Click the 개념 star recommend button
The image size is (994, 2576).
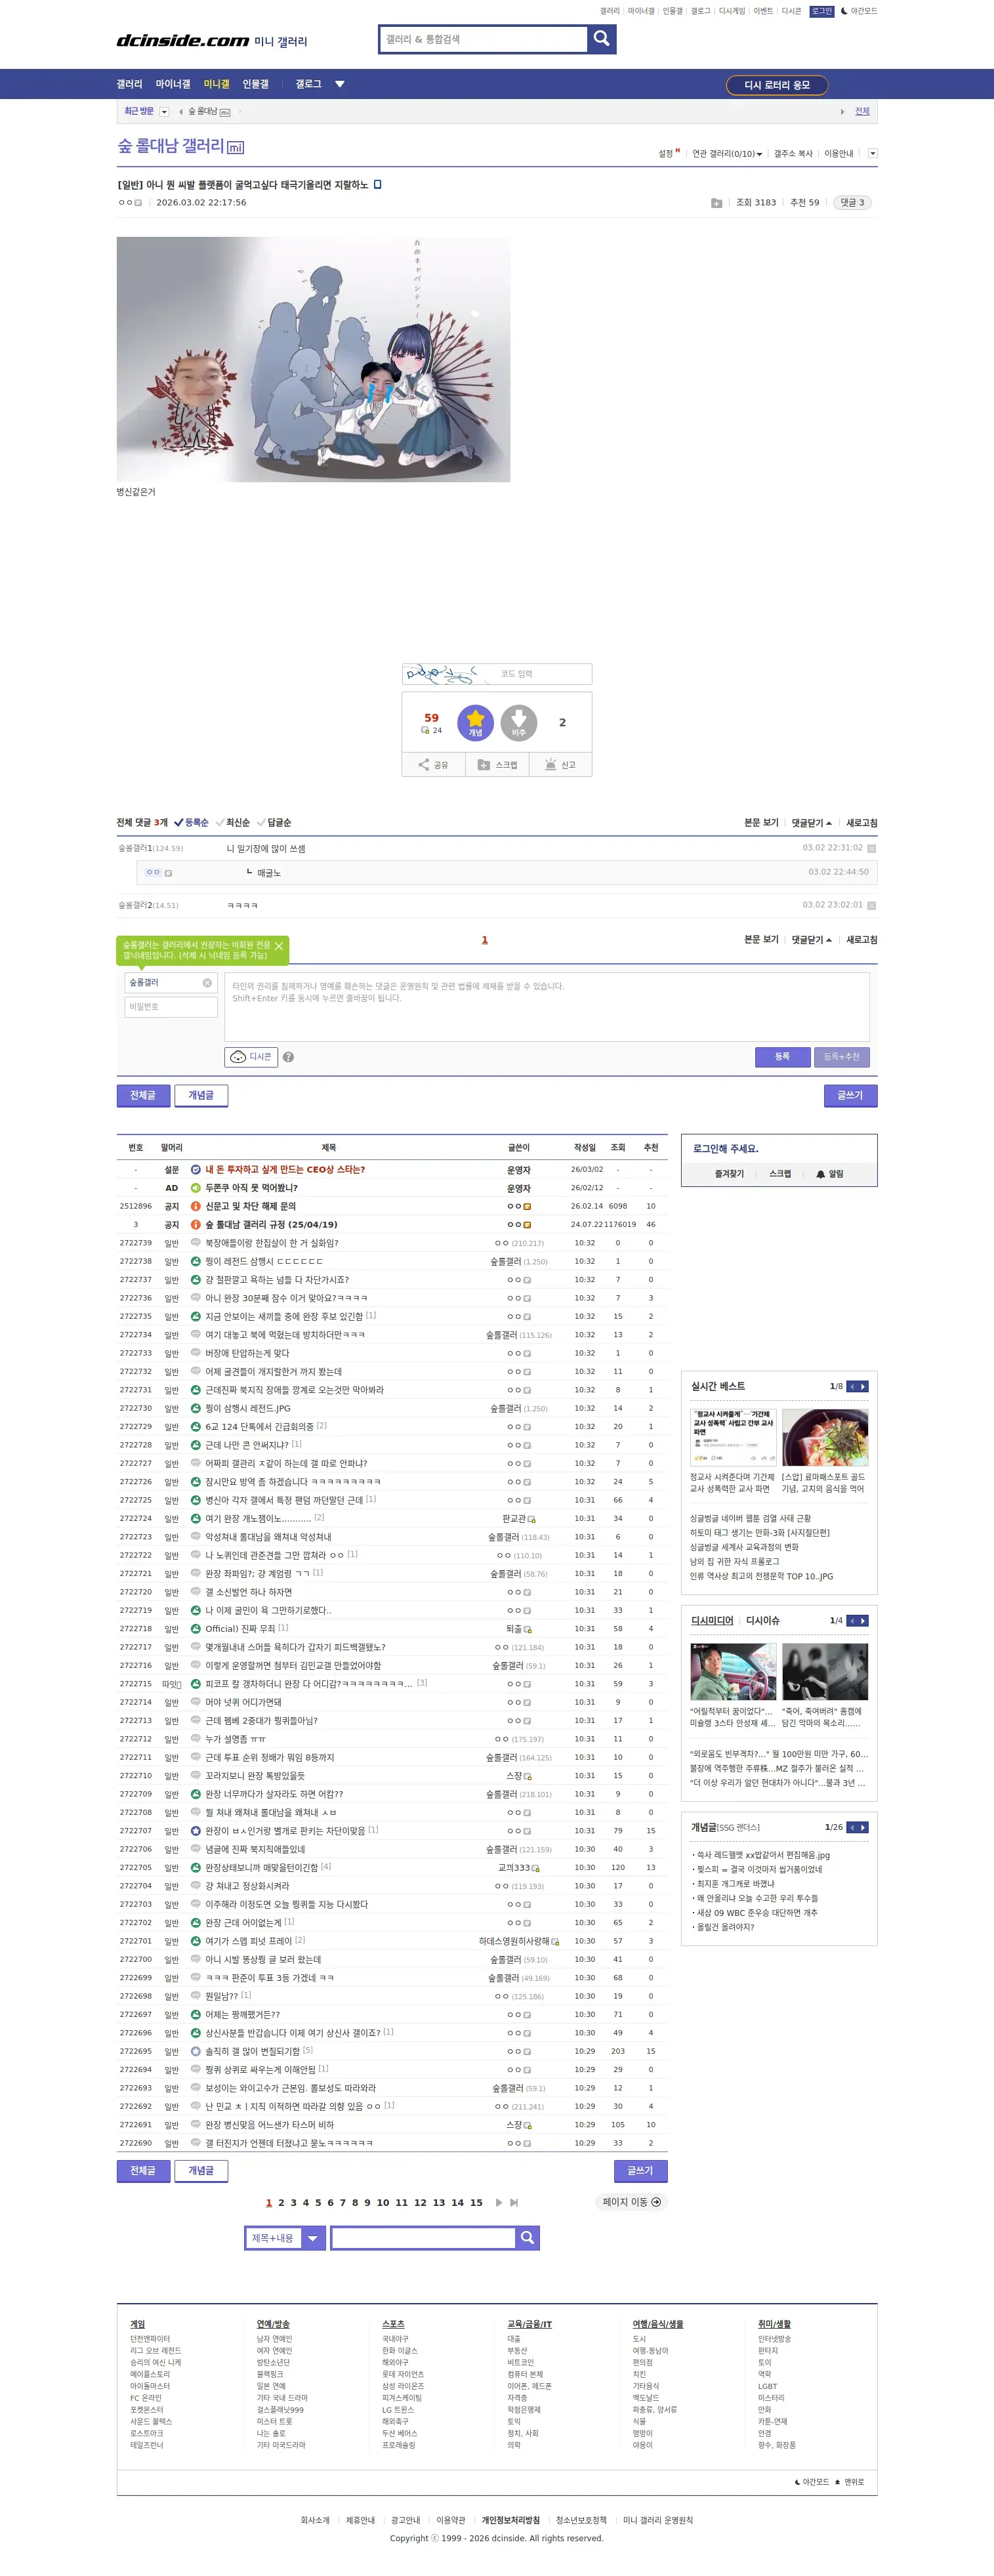[x=475, y=723]
